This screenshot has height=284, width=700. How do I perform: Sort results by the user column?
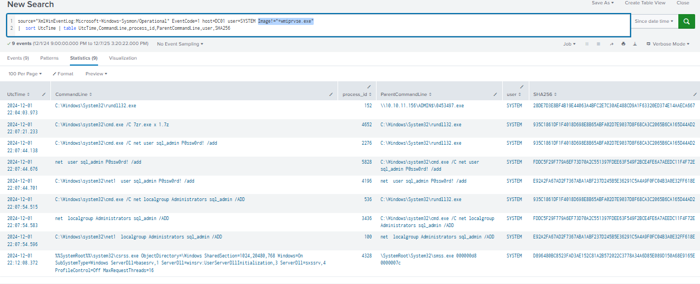[x=512, y=94]
